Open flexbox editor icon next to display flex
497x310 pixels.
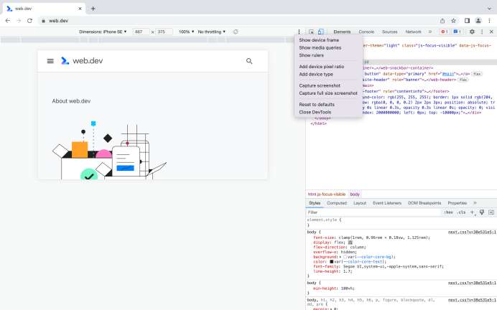pos(350,243)
